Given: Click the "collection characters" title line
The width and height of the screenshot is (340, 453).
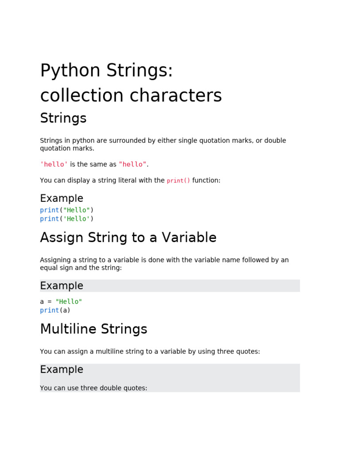Looking at the screenshot, I should click(131, 96).
